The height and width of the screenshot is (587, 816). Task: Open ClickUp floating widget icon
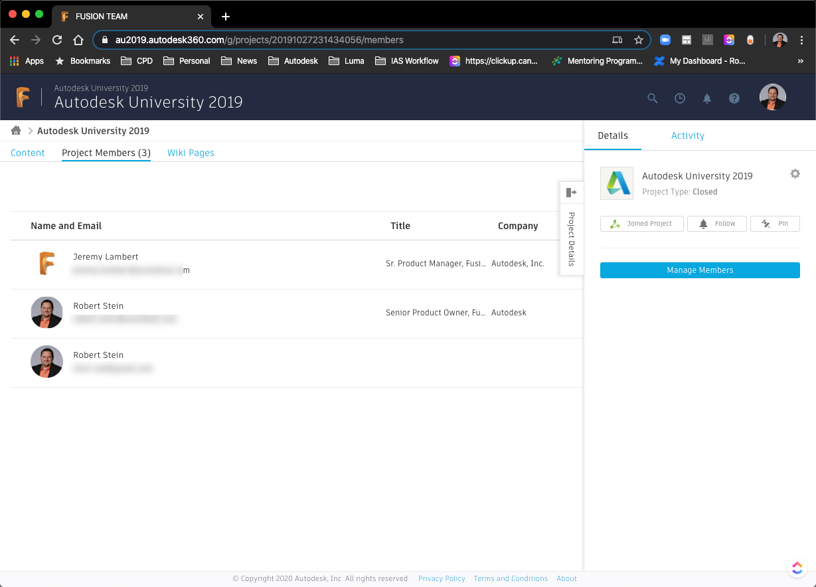pos(797,568)
